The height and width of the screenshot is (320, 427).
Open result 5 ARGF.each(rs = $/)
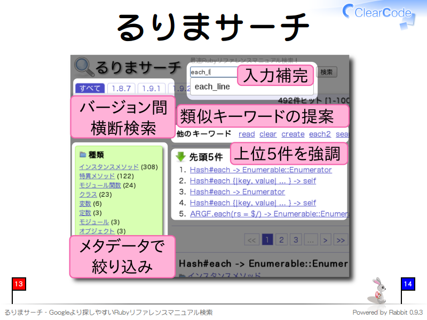click(269, 214)
